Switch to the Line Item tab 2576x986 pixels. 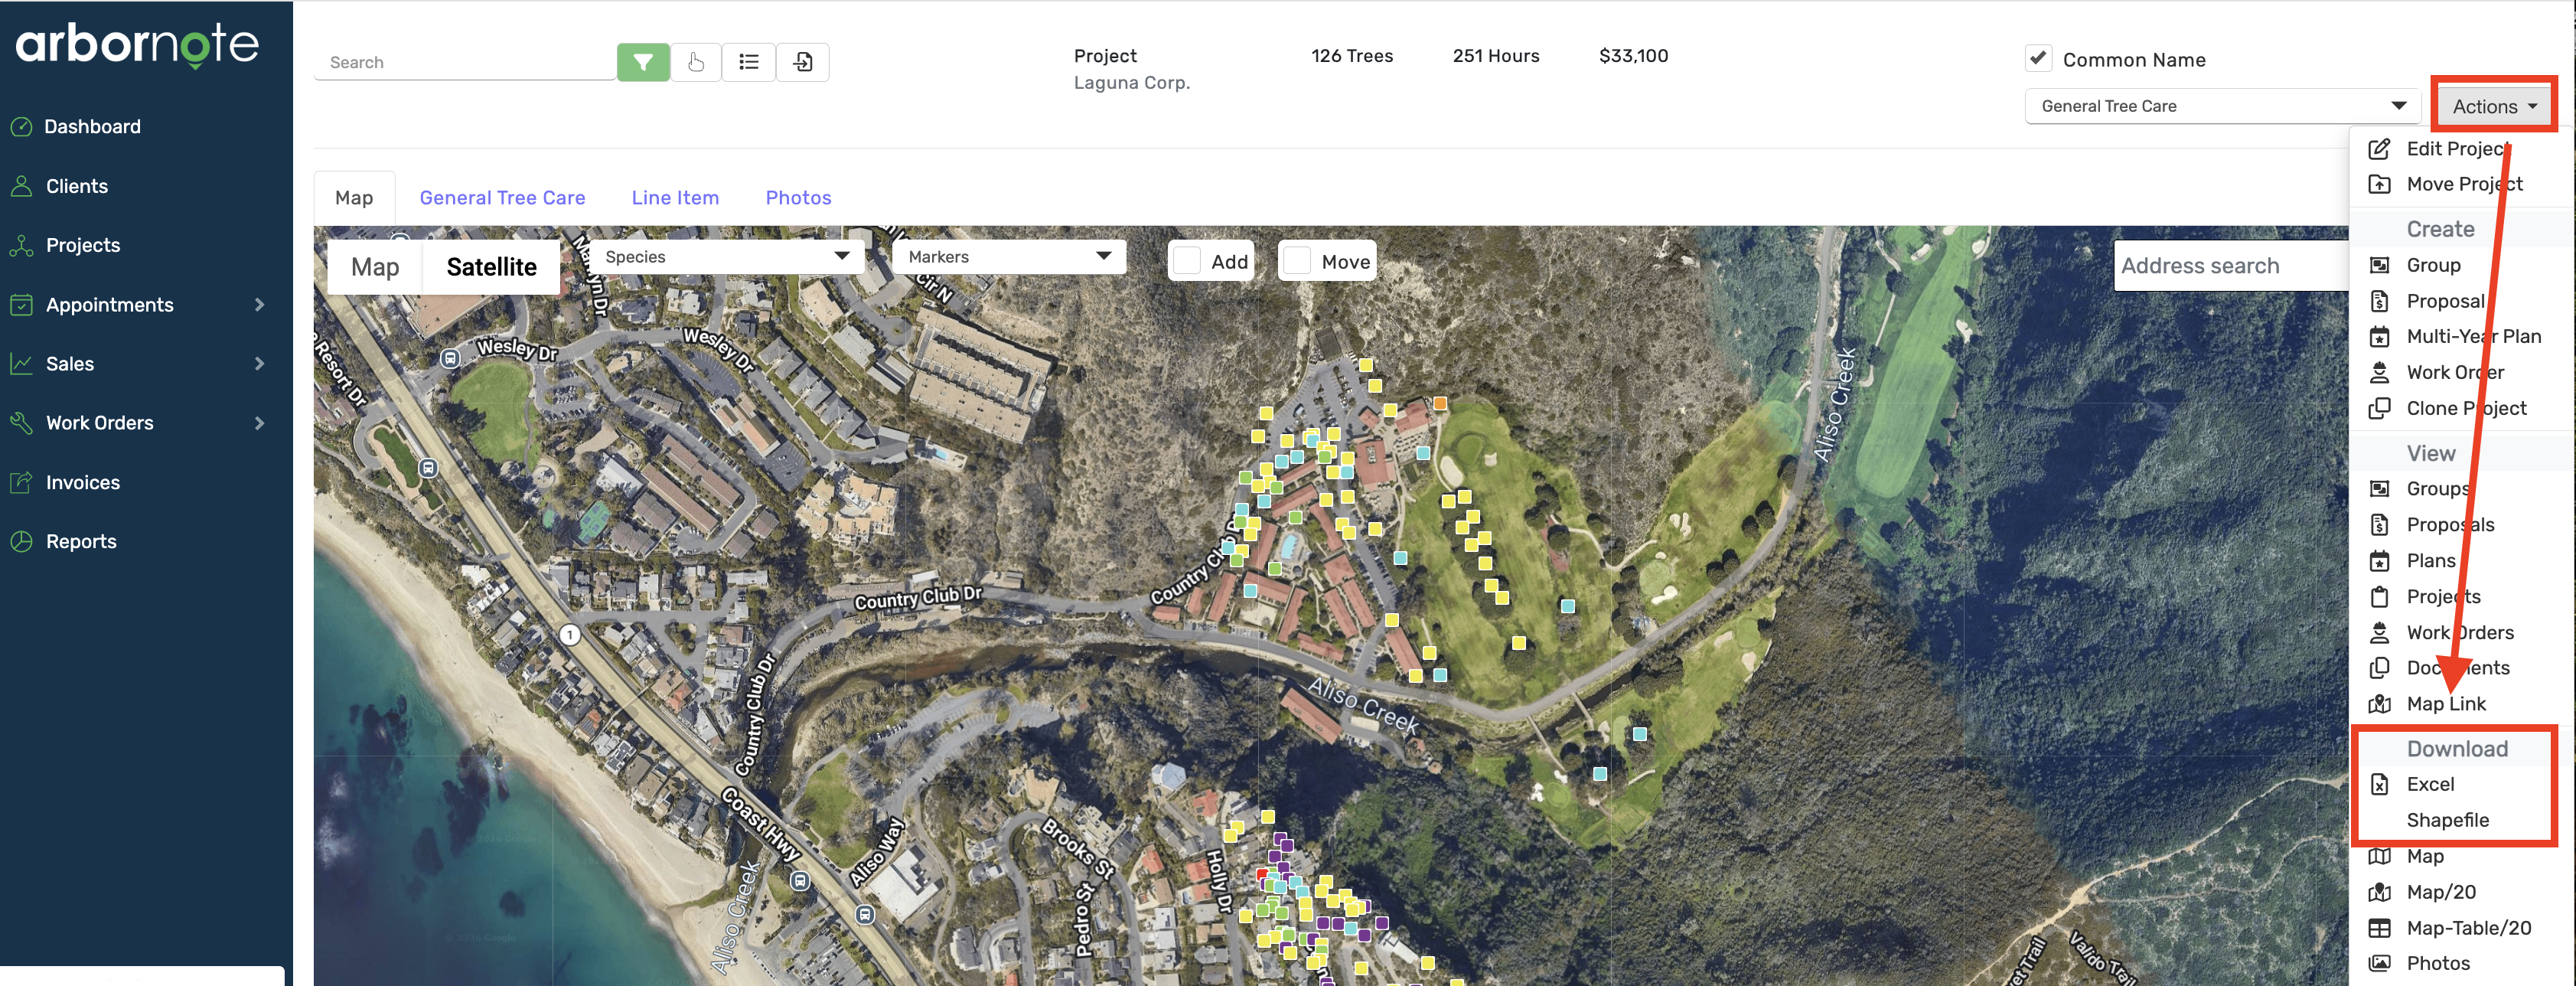(675, 198)
